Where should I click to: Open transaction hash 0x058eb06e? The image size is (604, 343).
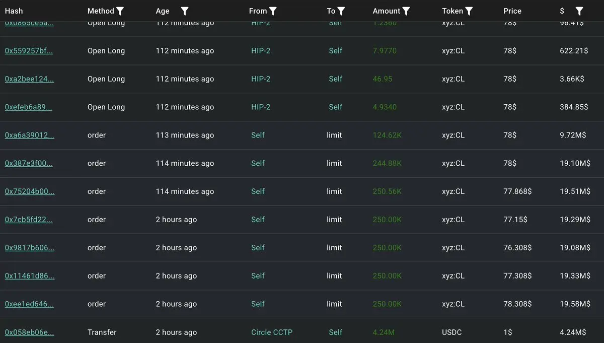click(x=29, y=332)
